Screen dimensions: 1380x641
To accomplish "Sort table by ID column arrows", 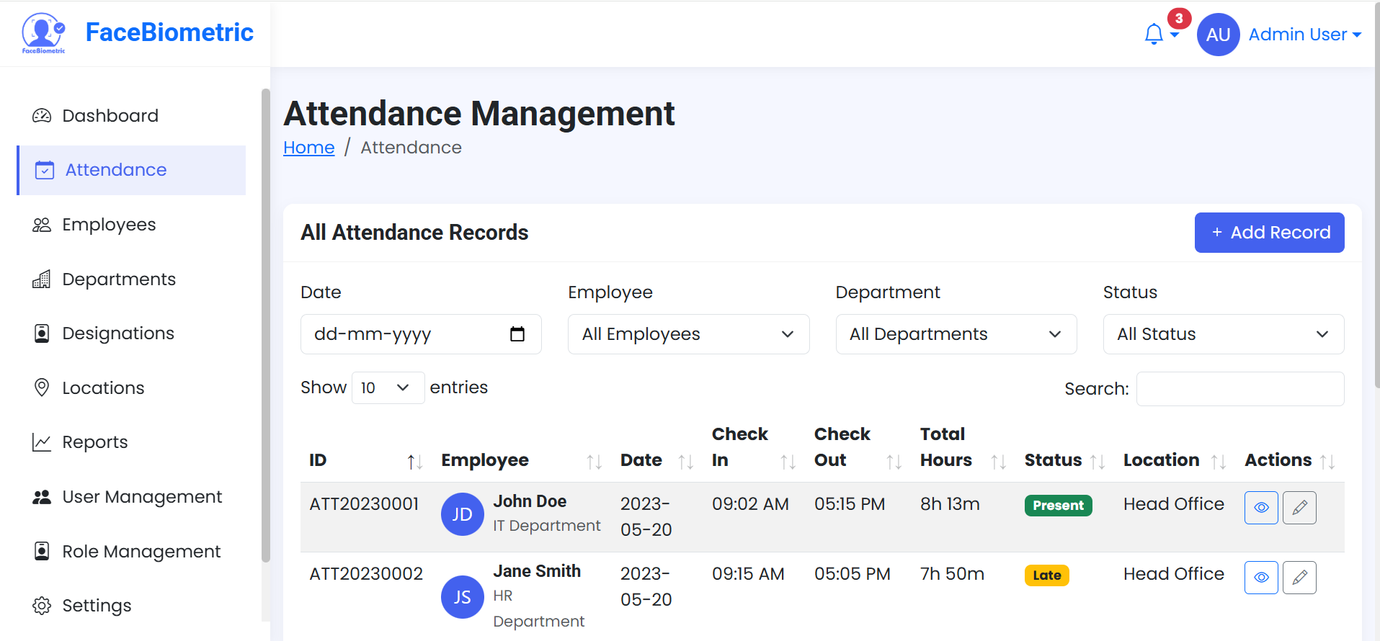I will coord(415,462).
